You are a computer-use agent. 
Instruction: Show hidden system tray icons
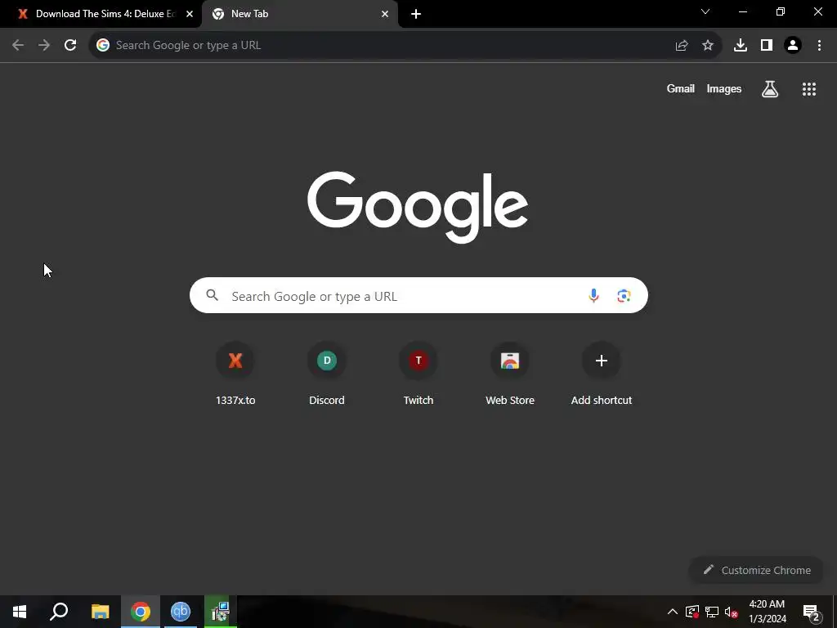coord(673,612)
